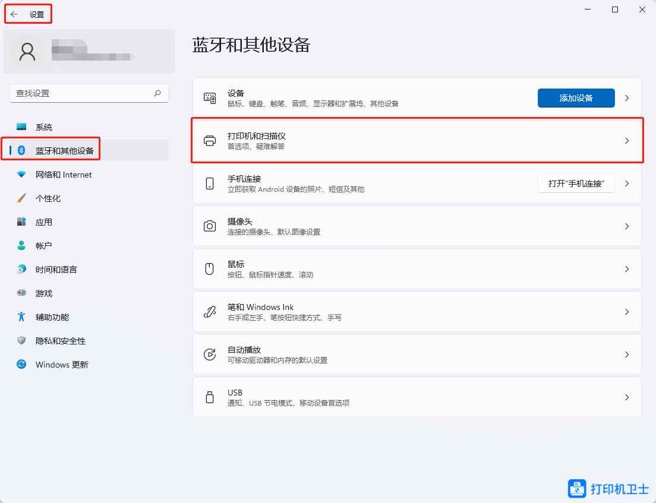Image resolution: width=656 pixels, height=503 pixels.
Task: Click the 首选项、疑难解答 subtitle text
Action: pyautogui.click(x=256, y=146)
